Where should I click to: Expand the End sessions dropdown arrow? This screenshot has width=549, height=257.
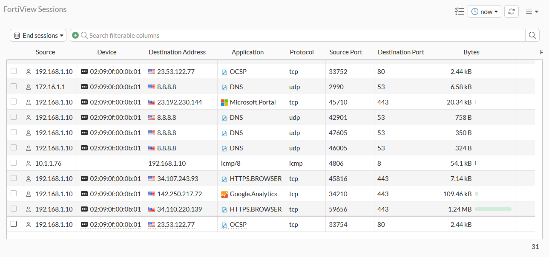(x=61, y=35)
